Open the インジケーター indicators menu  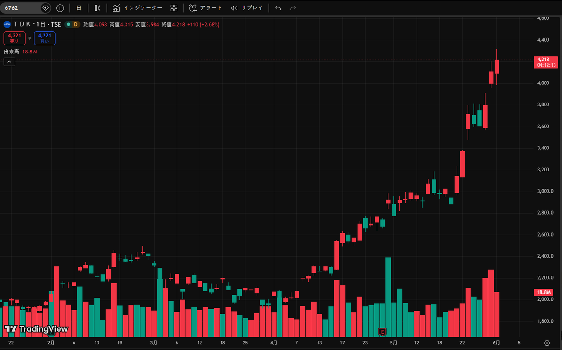tap(137, 8)
